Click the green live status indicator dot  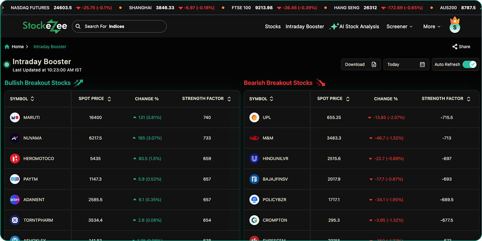[6, 65]
